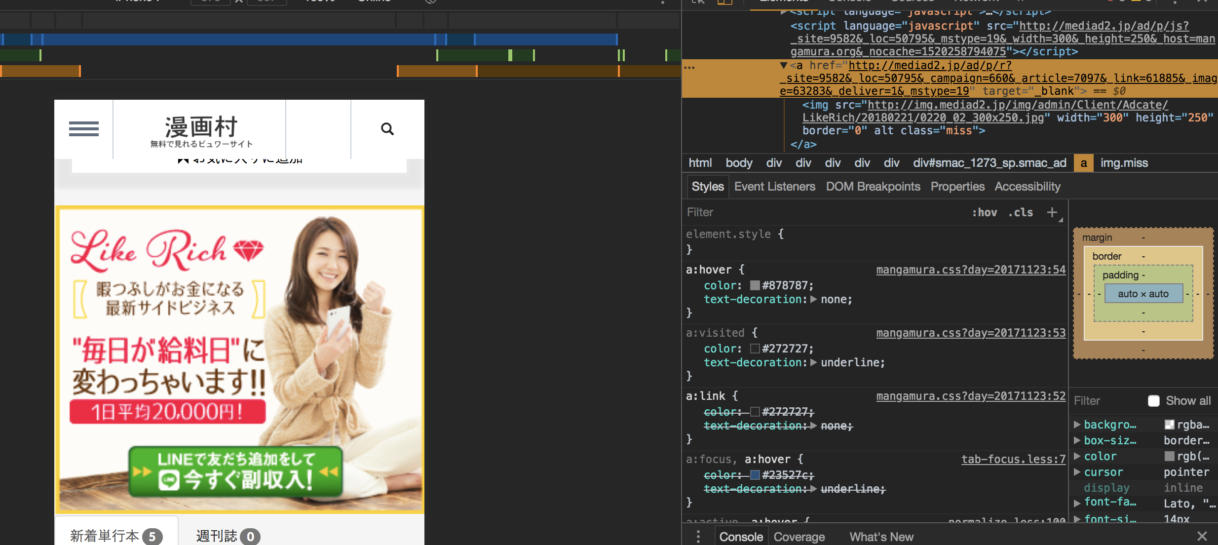Click the ellipsis icon beside selected anchor element
Image resolution: width=1218 pixels, height=545 pixels.
click(x=689, y=68)
